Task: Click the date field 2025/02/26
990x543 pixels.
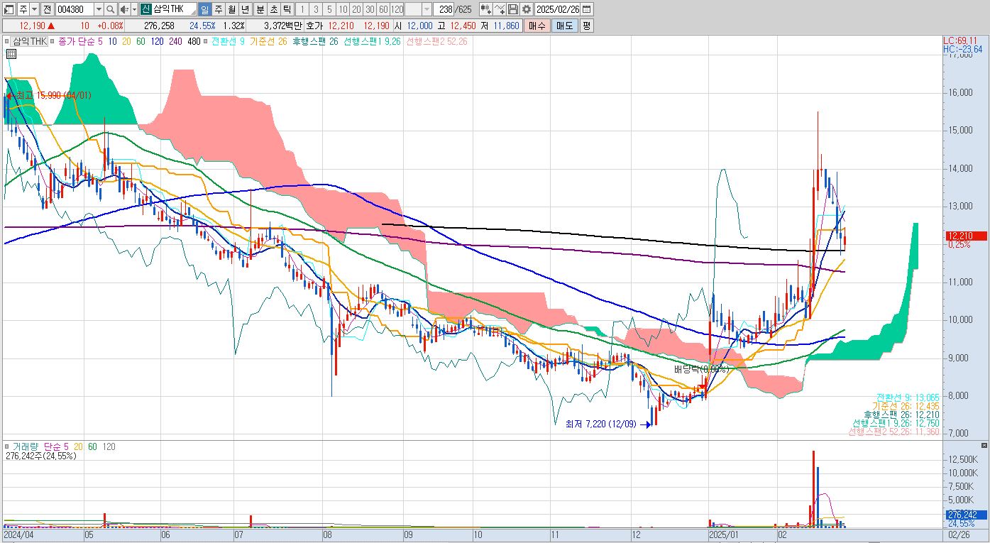Action: tap(557, 9)
